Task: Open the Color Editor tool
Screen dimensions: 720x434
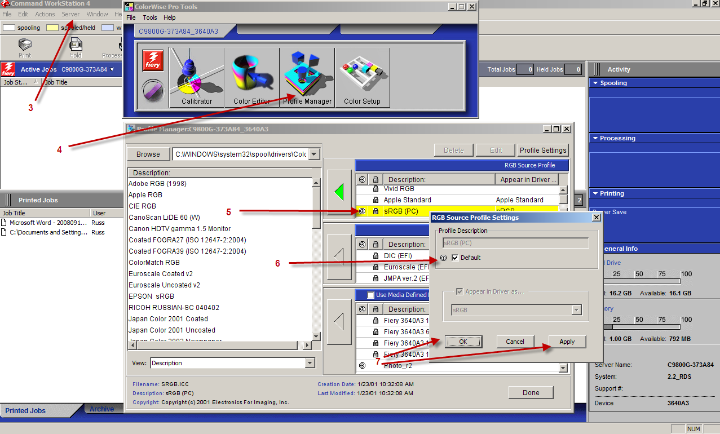Action: [x=252, y=78]
